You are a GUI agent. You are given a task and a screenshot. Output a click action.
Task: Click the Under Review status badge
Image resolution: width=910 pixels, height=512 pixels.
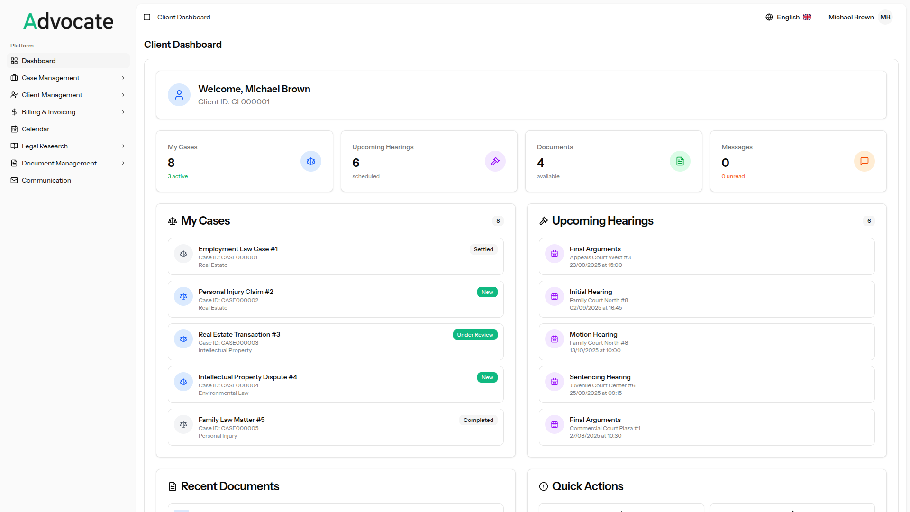click(x=475, y=335)
